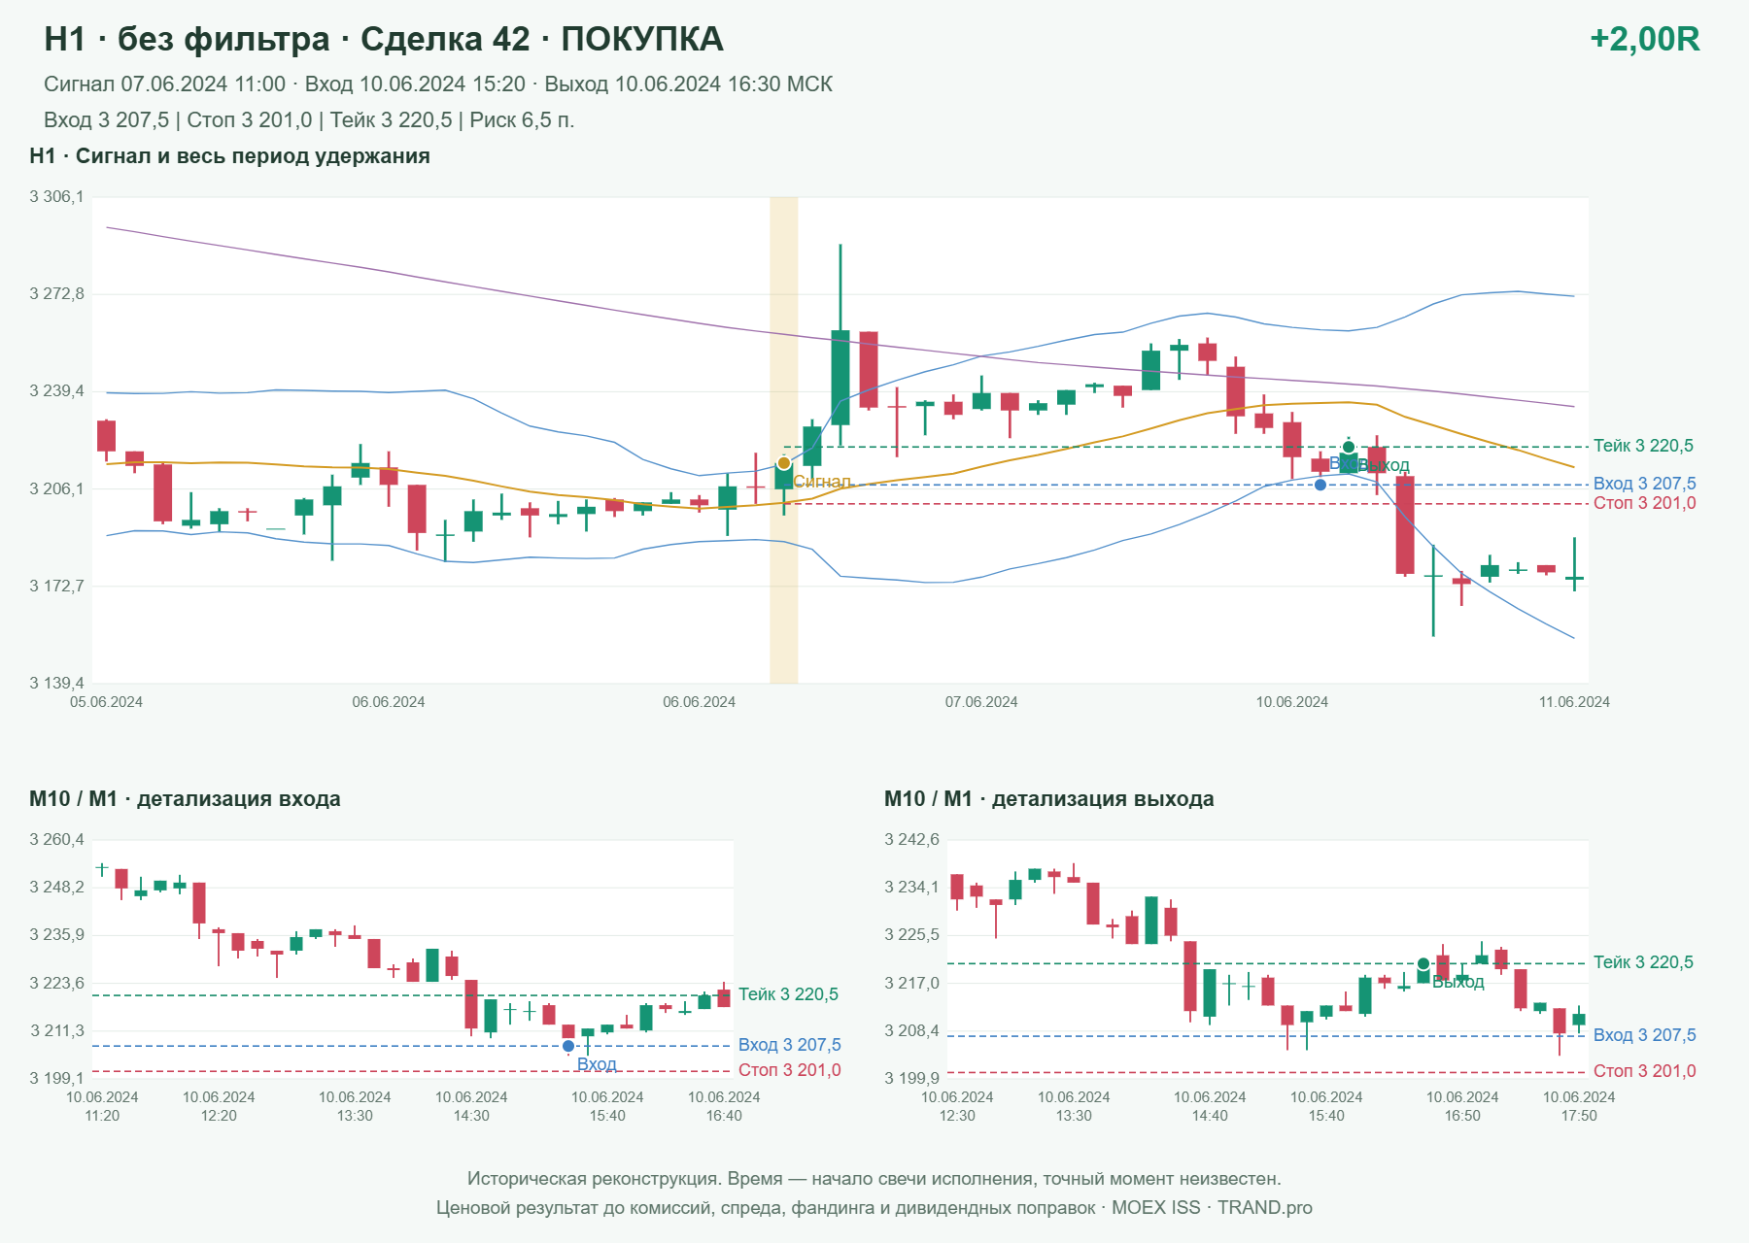The image size is (1749, 1243).
Task: Click exit chart y-axis value 3 217,0
Action: 911,983
